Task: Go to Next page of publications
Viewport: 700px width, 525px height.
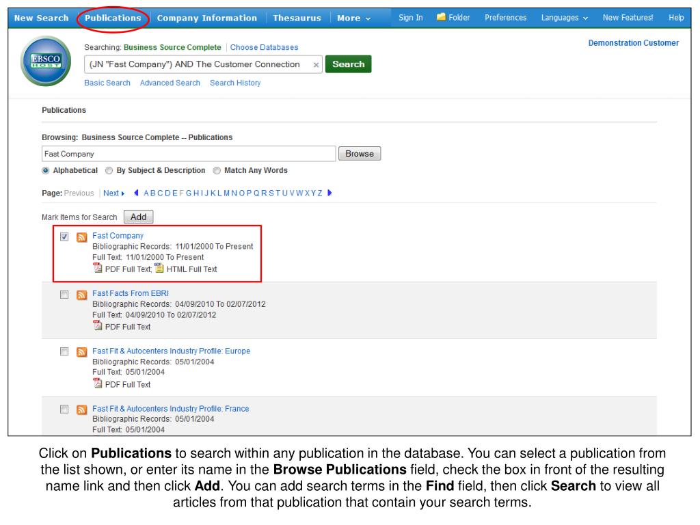Action: click(x=113, y=193)
